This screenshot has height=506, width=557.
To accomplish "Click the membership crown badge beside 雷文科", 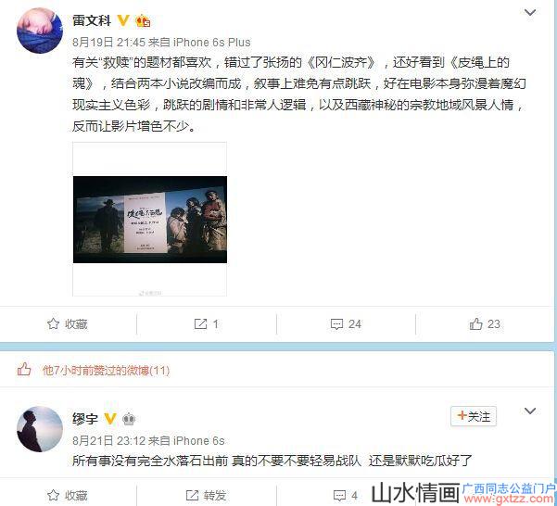I will click(143, 21).
